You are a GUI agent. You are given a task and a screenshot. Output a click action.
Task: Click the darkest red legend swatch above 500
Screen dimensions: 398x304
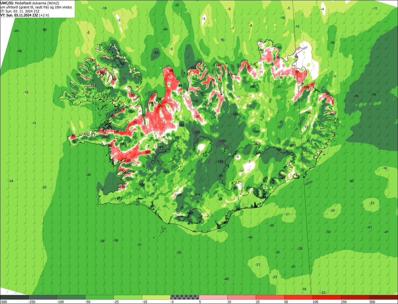(x=384, y=297)
